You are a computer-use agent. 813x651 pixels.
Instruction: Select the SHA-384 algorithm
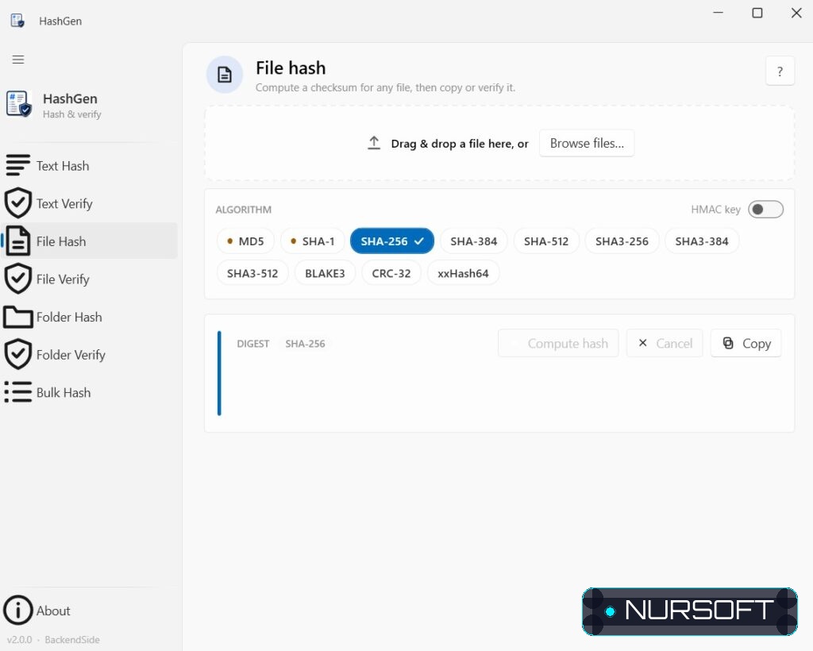tap(473, 241)
